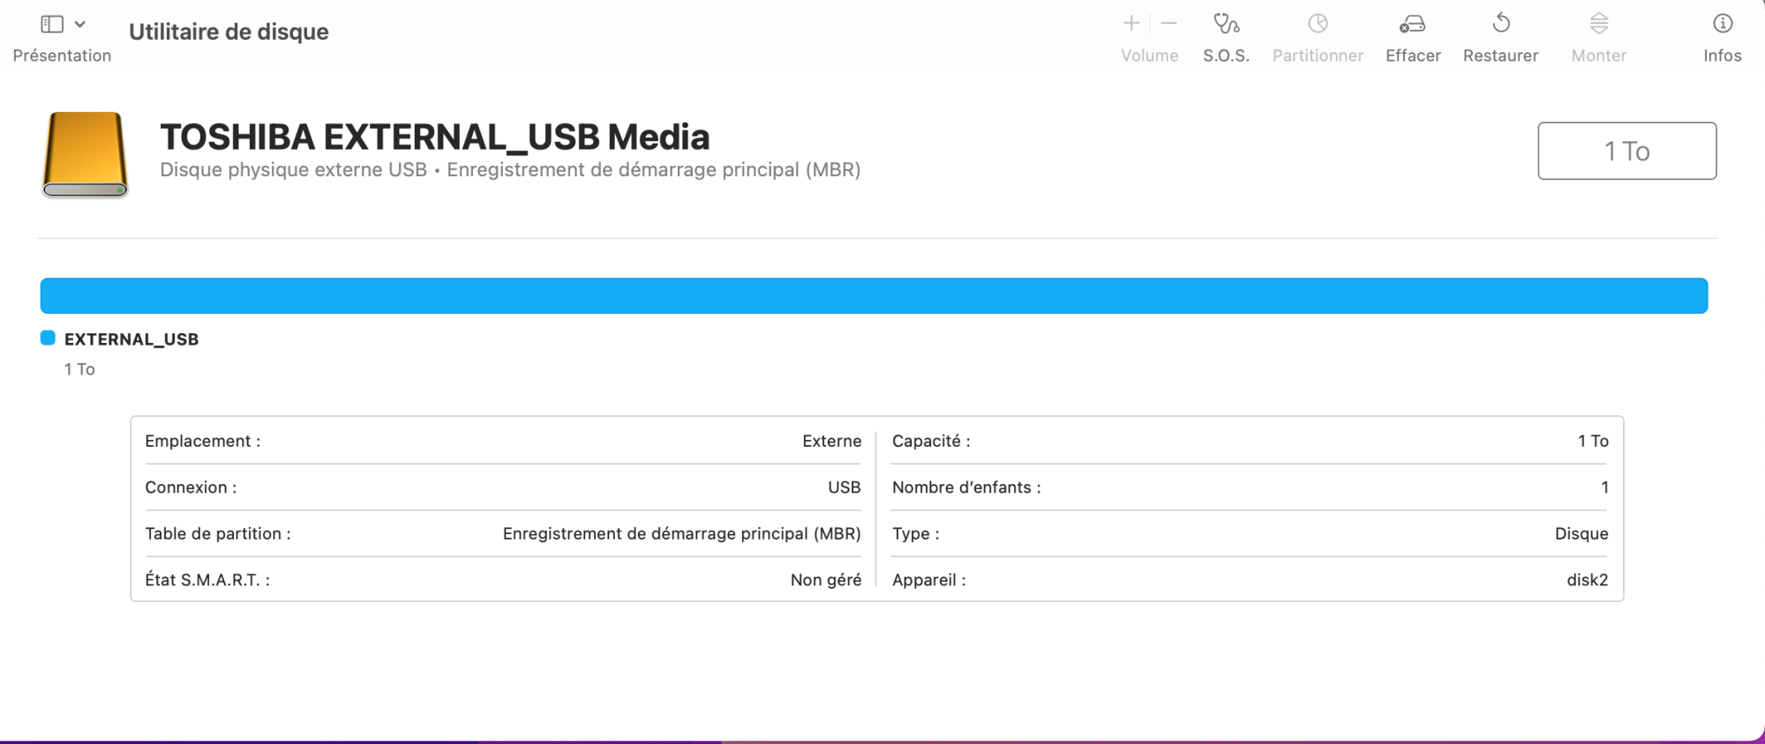
Task: Click the Capacité row label
Action: [x=931, y=441]
